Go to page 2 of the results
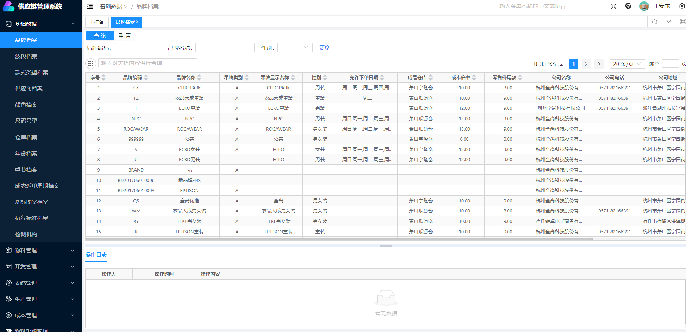Viewport: 686px width, 332px height. [586, 64]
